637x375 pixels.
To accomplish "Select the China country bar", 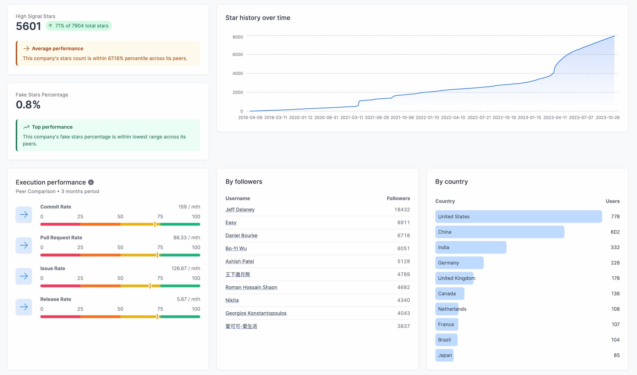I will [500, 232].
